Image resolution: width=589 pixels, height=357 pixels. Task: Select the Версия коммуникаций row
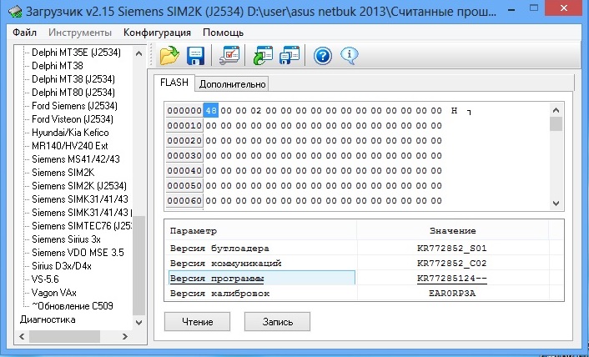365,263
